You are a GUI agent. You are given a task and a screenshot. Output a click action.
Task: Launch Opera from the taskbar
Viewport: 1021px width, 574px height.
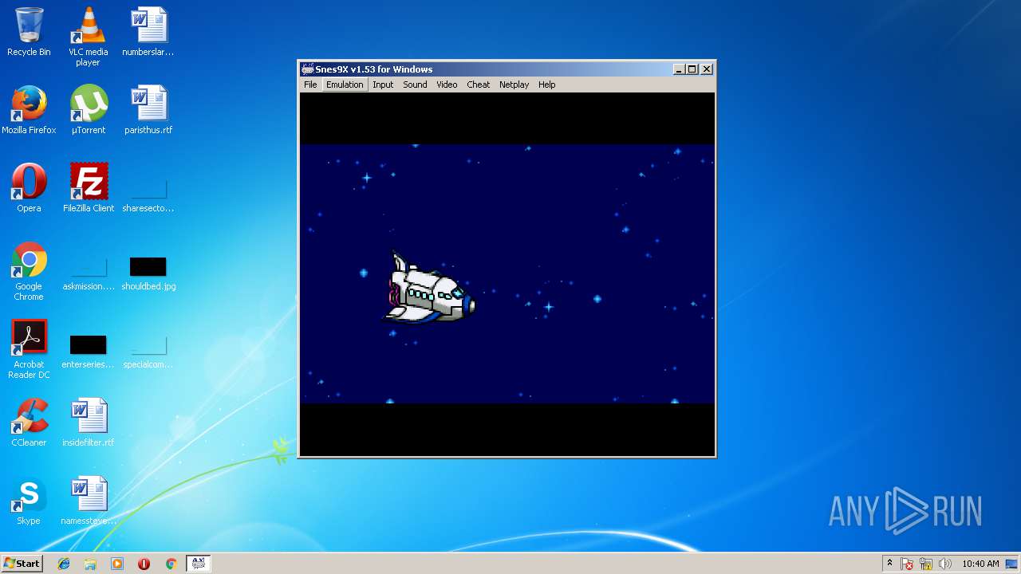(x=144, y=564)
